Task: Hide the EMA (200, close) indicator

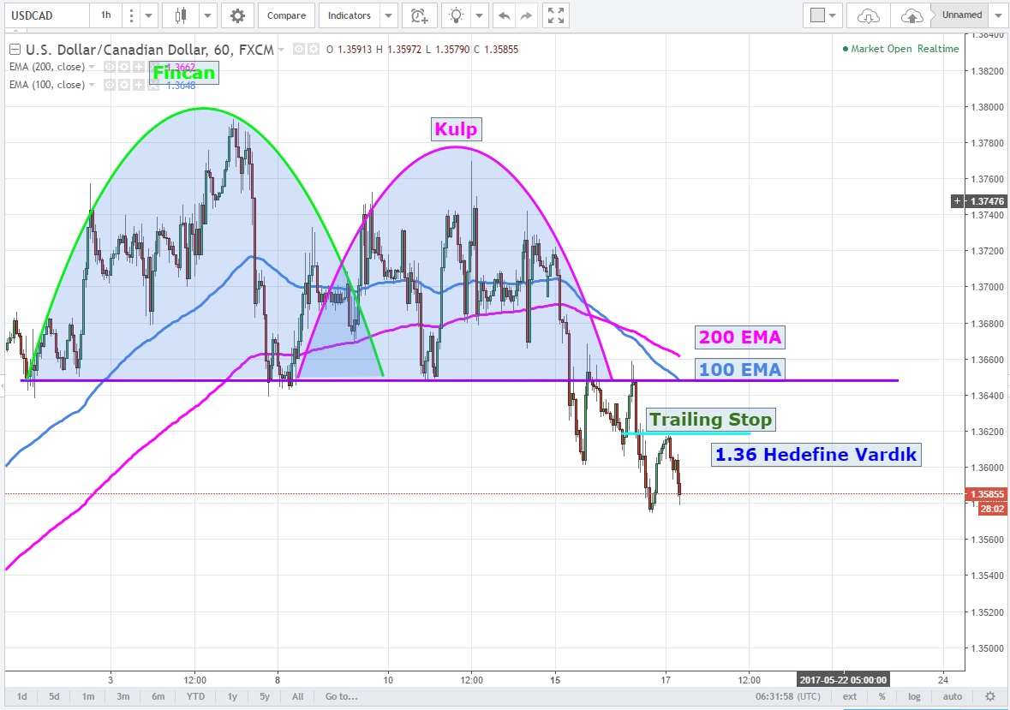Action: pos(109,67)
